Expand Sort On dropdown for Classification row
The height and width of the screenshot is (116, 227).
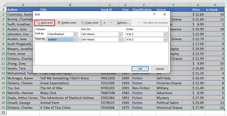[x=120, y=34]
